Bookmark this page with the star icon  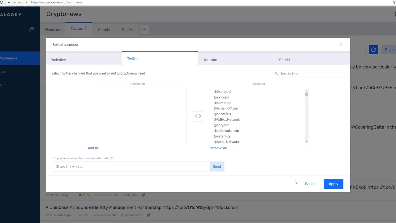[394, 2]
